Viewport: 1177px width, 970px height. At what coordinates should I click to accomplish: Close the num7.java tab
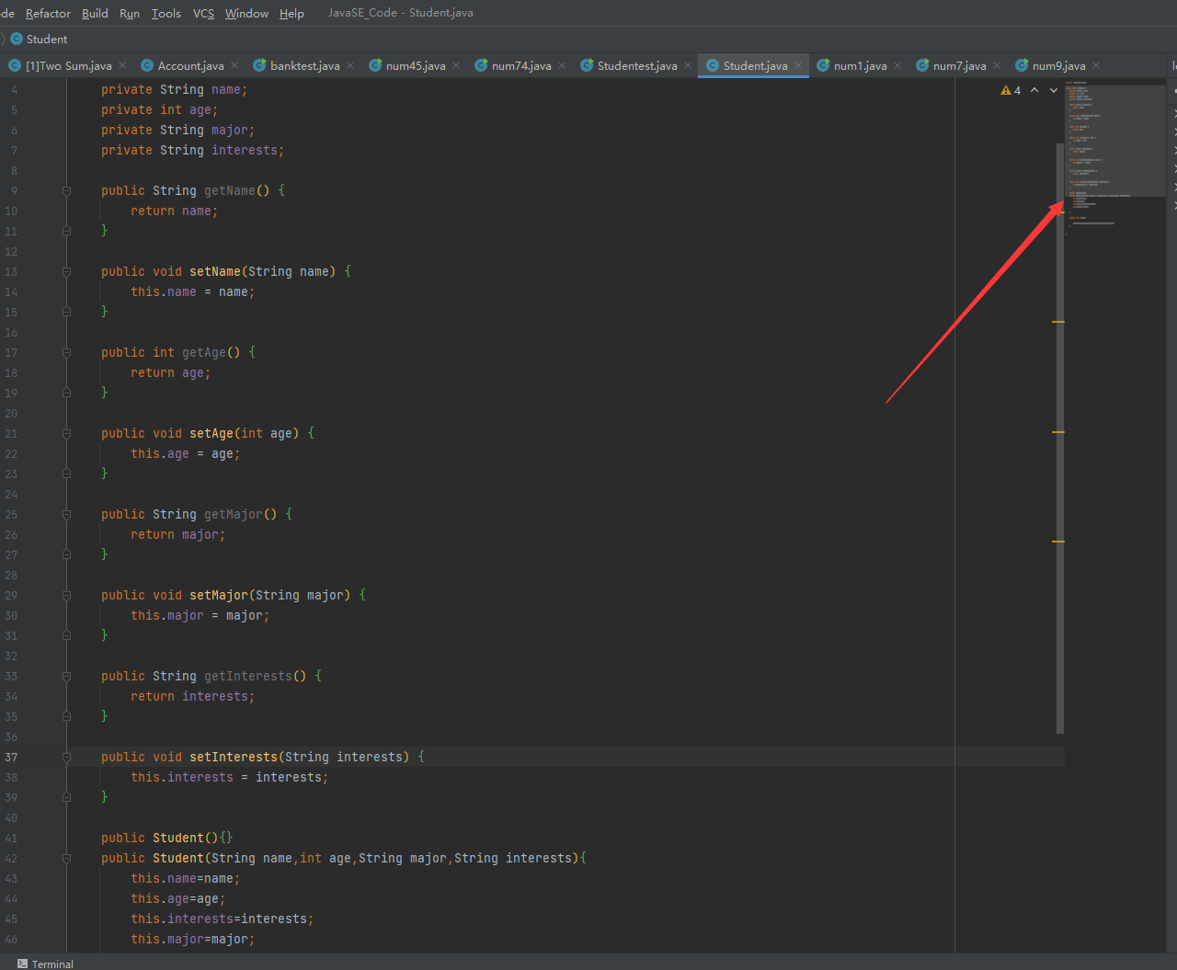997,65
